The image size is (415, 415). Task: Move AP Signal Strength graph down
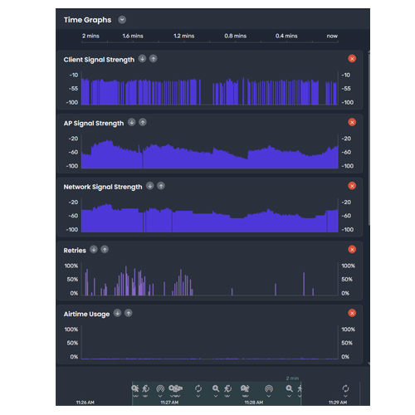click(132, 122)
